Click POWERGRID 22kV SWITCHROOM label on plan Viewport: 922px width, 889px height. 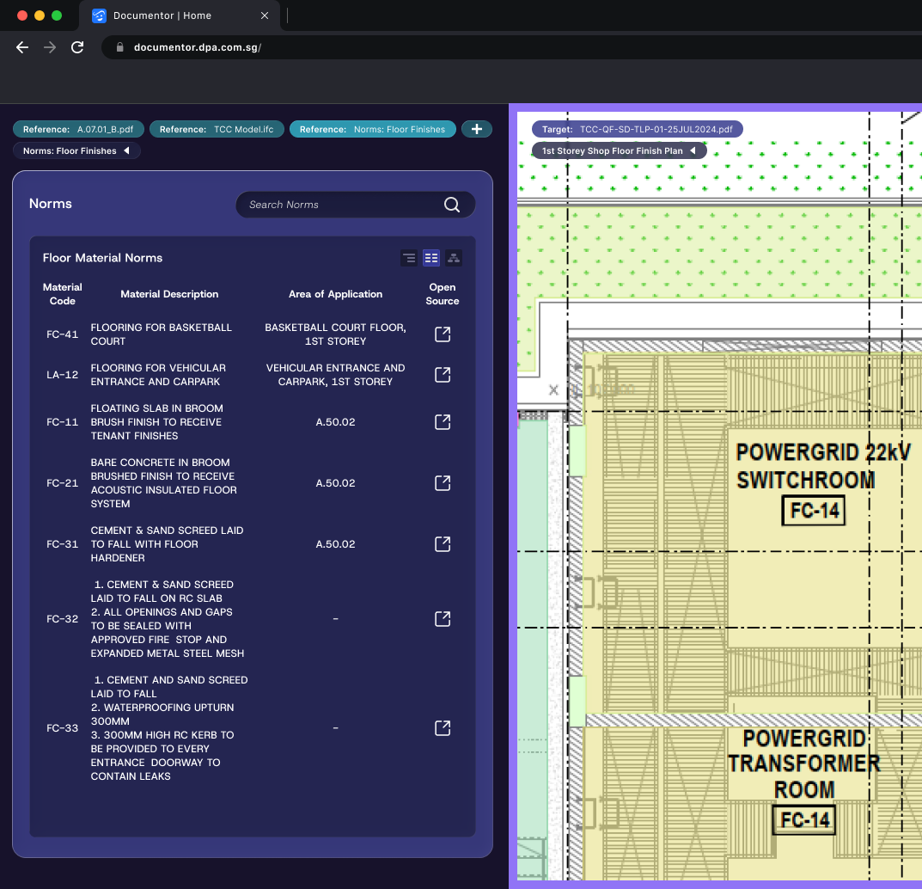pyautogui.click(x=823, y=466)
